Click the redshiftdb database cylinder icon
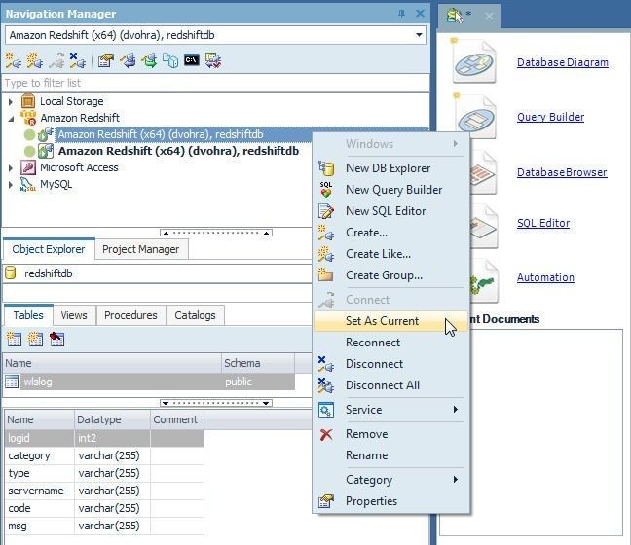 11,273
